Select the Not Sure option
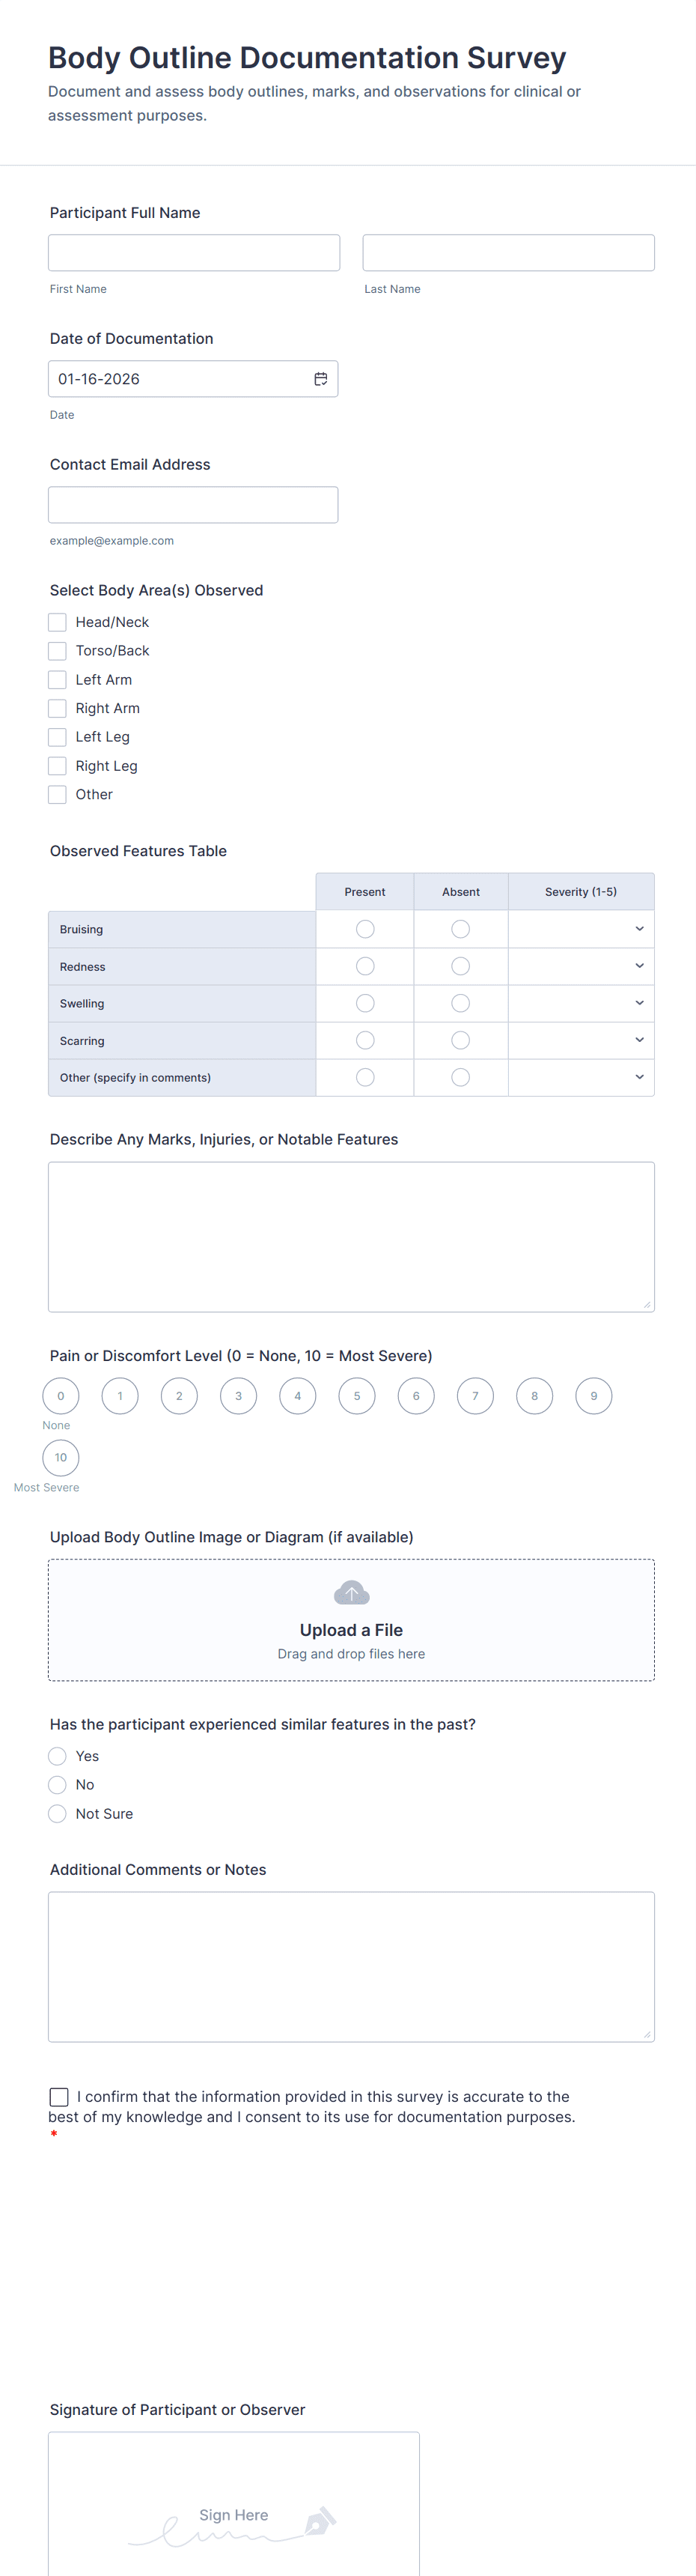 click(x=57, y=1813)
